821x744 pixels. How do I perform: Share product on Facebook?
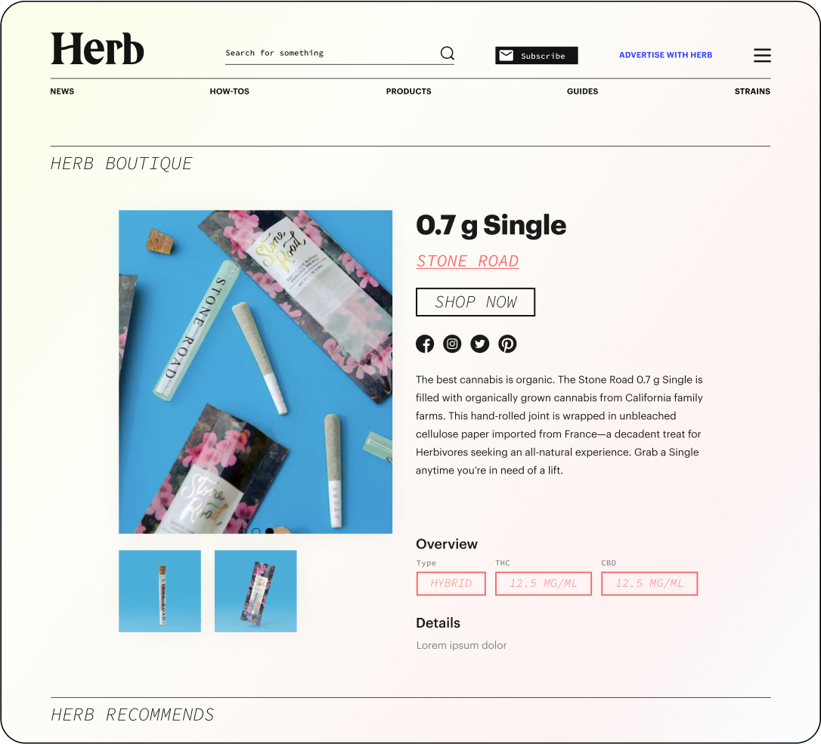tap(425, 344)
